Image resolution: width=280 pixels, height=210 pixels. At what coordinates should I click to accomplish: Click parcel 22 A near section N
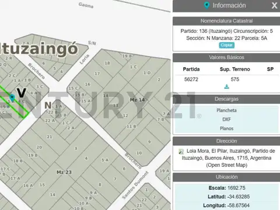click(x=50, y=121)
